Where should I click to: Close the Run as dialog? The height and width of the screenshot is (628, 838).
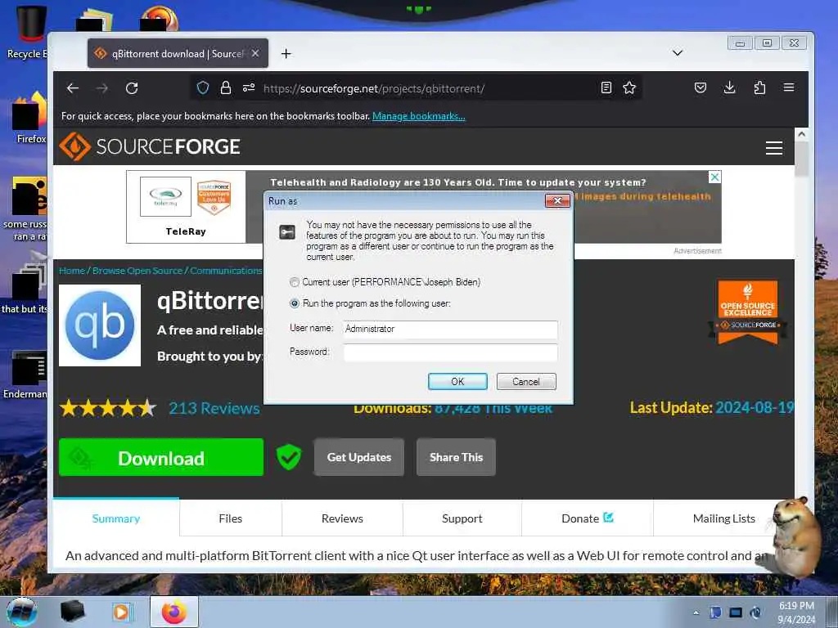(x=557, y=201)
